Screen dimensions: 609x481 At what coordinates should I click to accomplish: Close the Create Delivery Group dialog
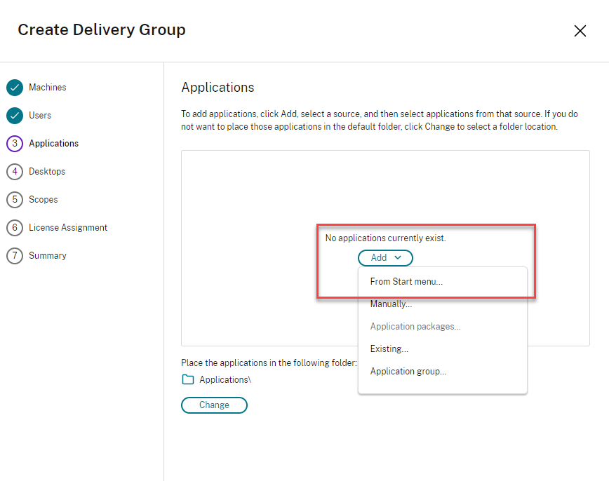coord(580,31)
